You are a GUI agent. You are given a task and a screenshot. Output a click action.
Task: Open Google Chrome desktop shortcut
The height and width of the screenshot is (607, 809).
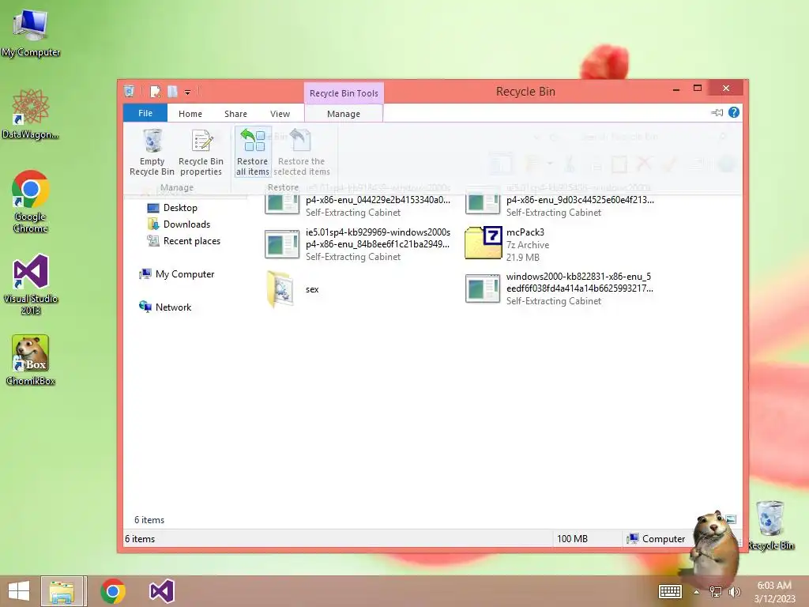(31, 202)
